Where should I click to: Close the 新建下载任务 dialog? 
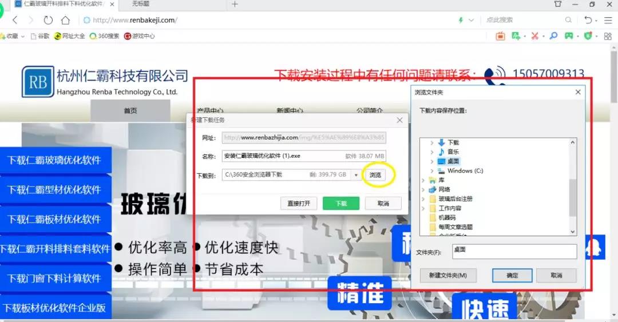(399, 120)
